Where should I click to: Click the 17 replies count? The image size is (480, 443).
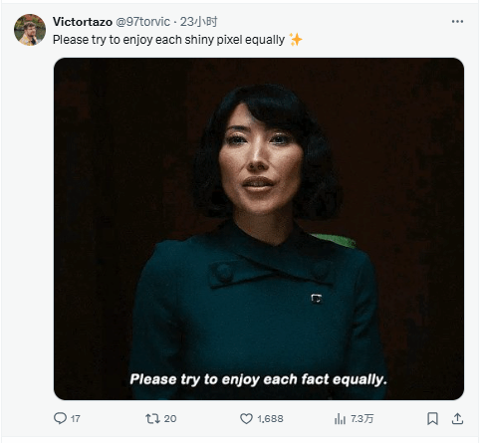tap(76, 419)
